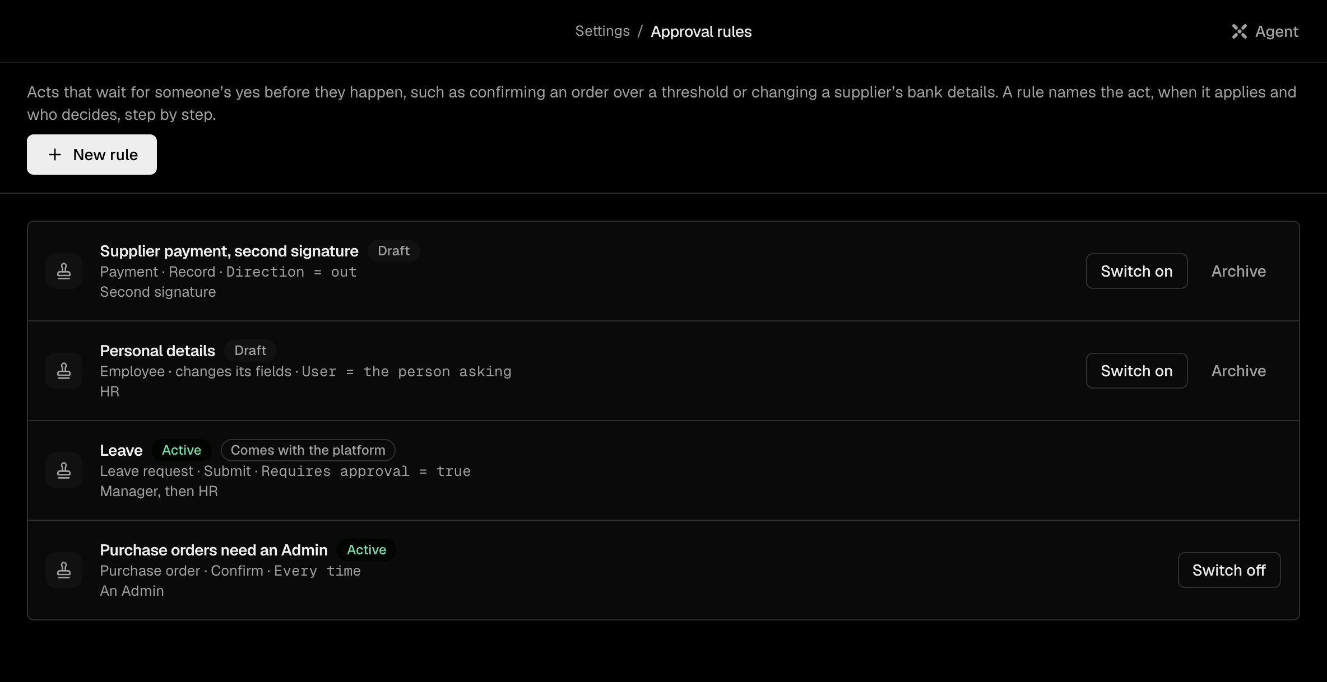Switch off Purchase orders need an Admin
1327x682 pixels.
(x=1229, y=570)
